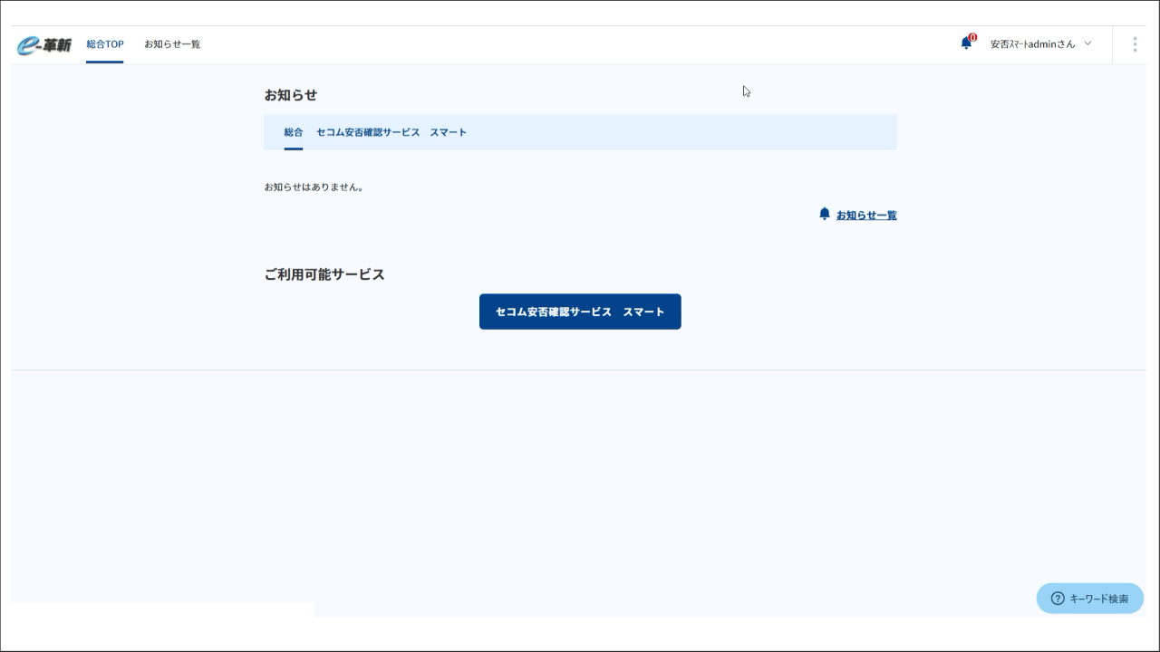
Task: Select the 総合TOP navigation item
Action: (x=105, y=44)
